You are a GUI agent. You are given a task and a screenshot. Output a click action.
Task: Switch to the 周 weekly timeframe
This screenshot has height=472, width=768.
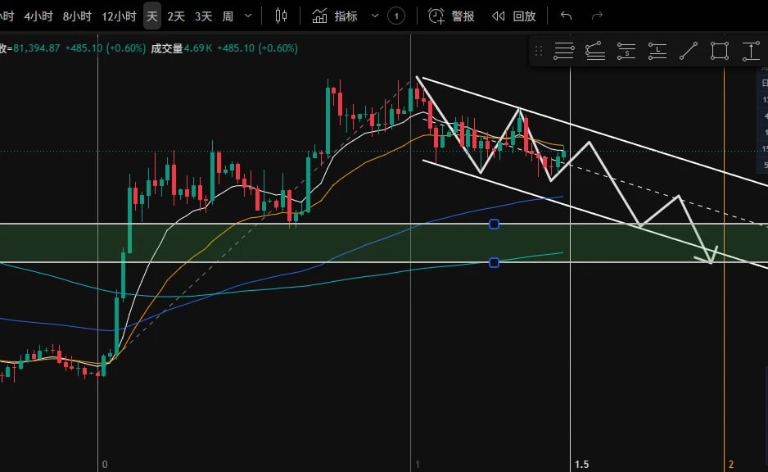[228, 16]
